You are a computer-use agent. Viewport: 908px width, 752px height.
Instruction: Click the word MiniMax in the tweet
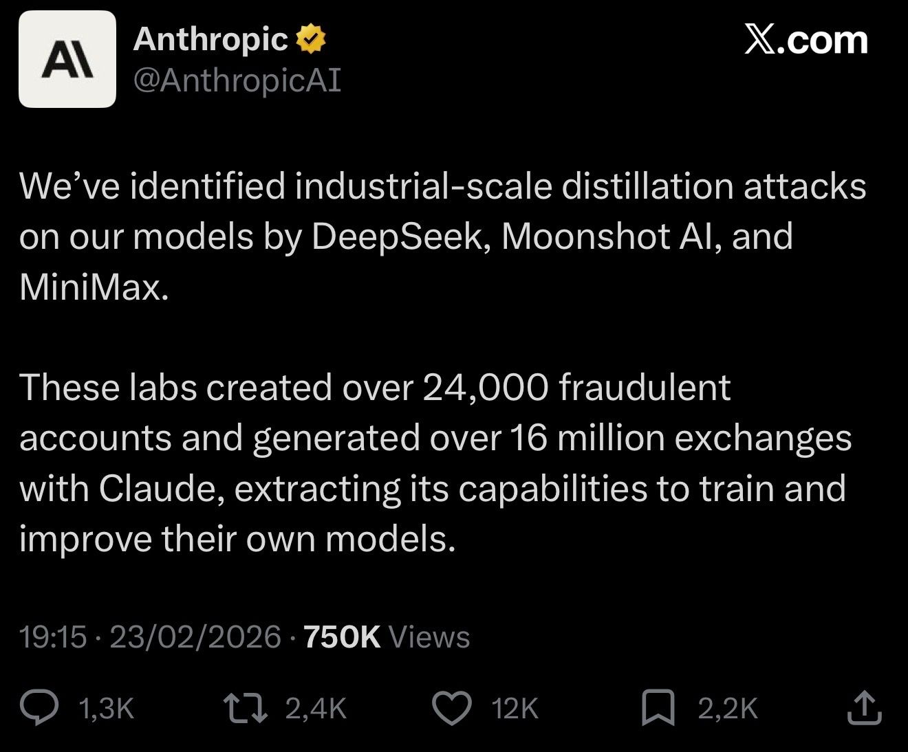tap(94, 287)
